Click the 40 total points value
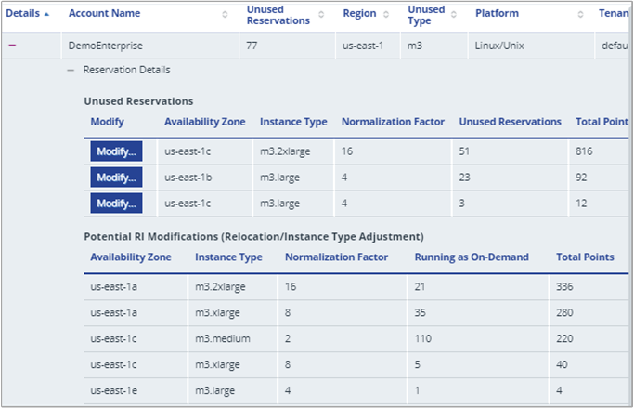This screenshot has height=408, width=634. pos(562,364)
